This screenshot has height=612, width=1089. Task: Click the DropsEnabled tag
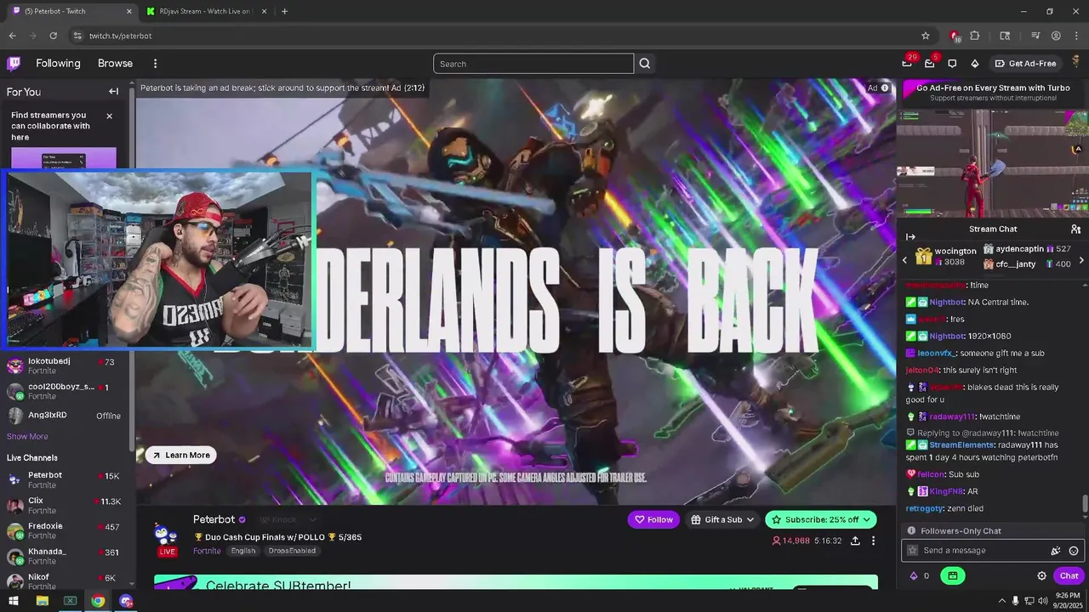(292, 551)
